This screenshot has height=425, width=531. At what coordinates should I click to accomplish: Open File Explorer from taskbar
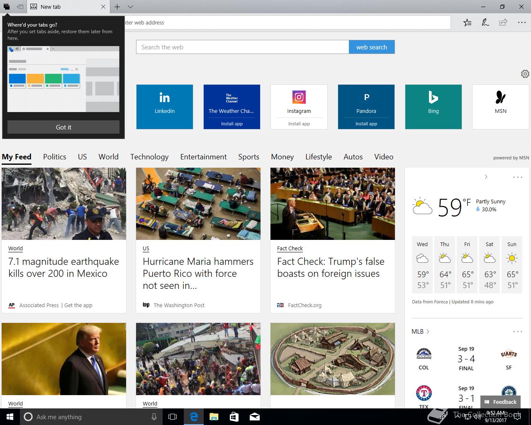[214, 417]
